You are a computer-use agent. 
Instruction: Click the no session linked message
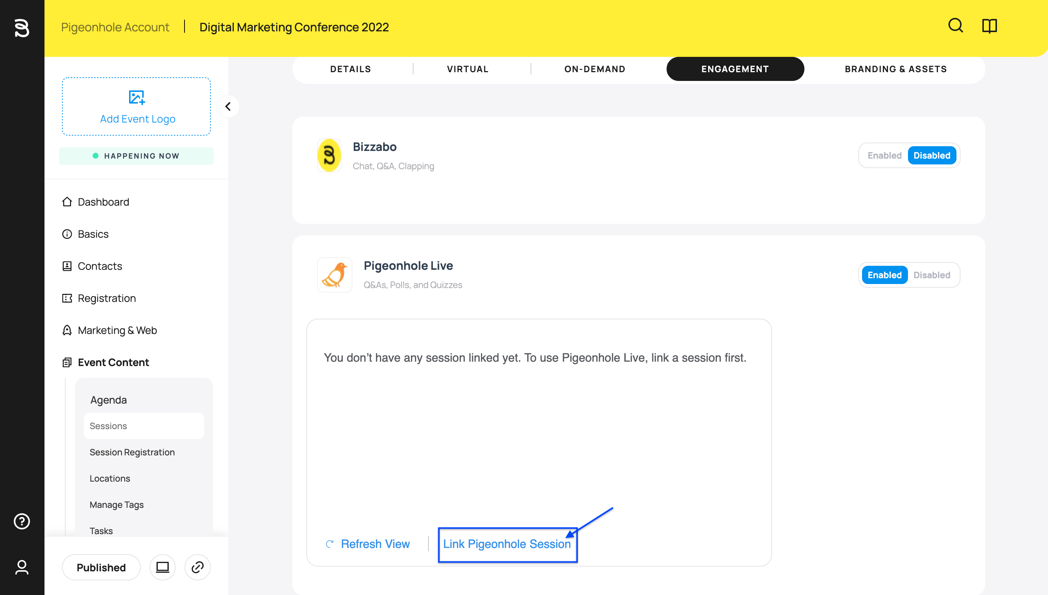tap(535, 358)
